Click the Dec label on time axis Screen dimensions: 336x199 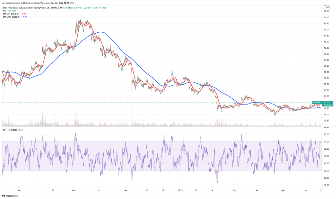click(126, 190)
